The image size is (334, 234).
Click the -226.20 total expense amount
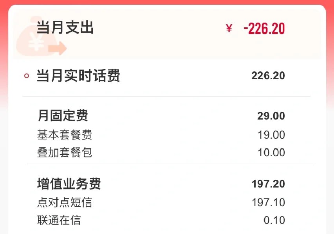pyautogui.click(x=264, y=28)
